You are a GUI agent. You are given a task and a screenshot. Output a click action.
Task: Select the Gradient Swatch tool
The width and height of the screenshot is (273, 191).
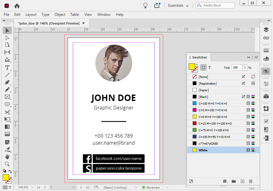click(x=7, y=127)
